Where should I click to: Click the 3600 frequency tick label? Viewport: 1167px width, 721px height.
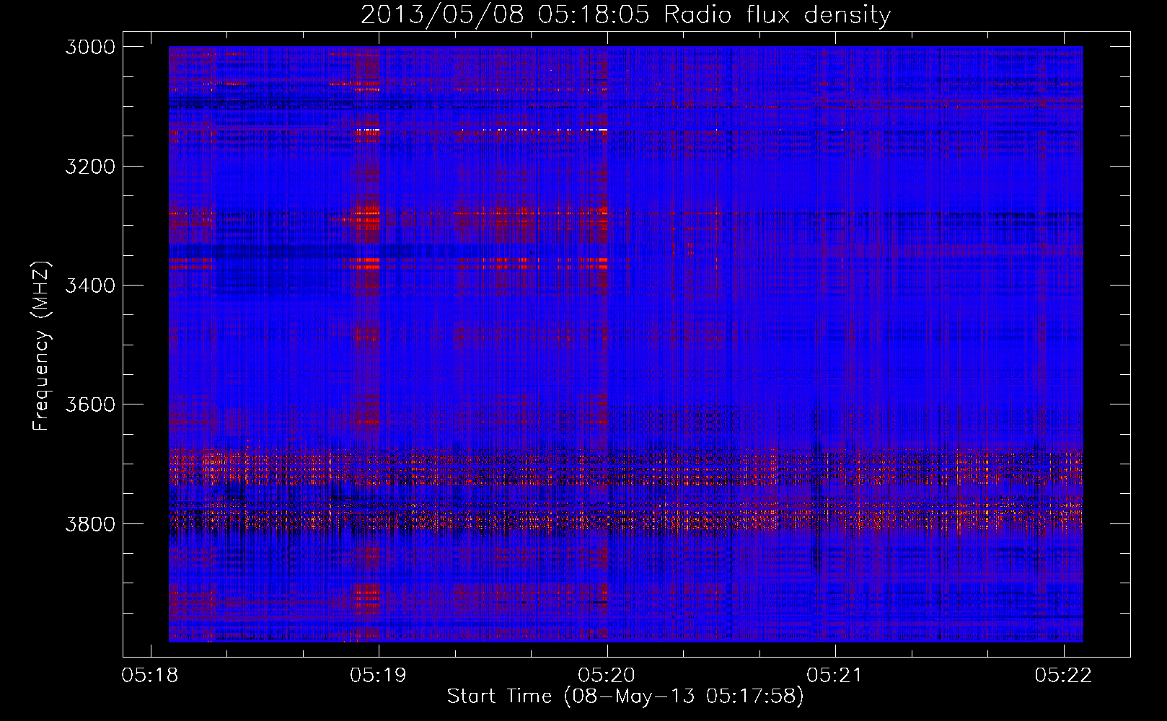tap(90, 404)
